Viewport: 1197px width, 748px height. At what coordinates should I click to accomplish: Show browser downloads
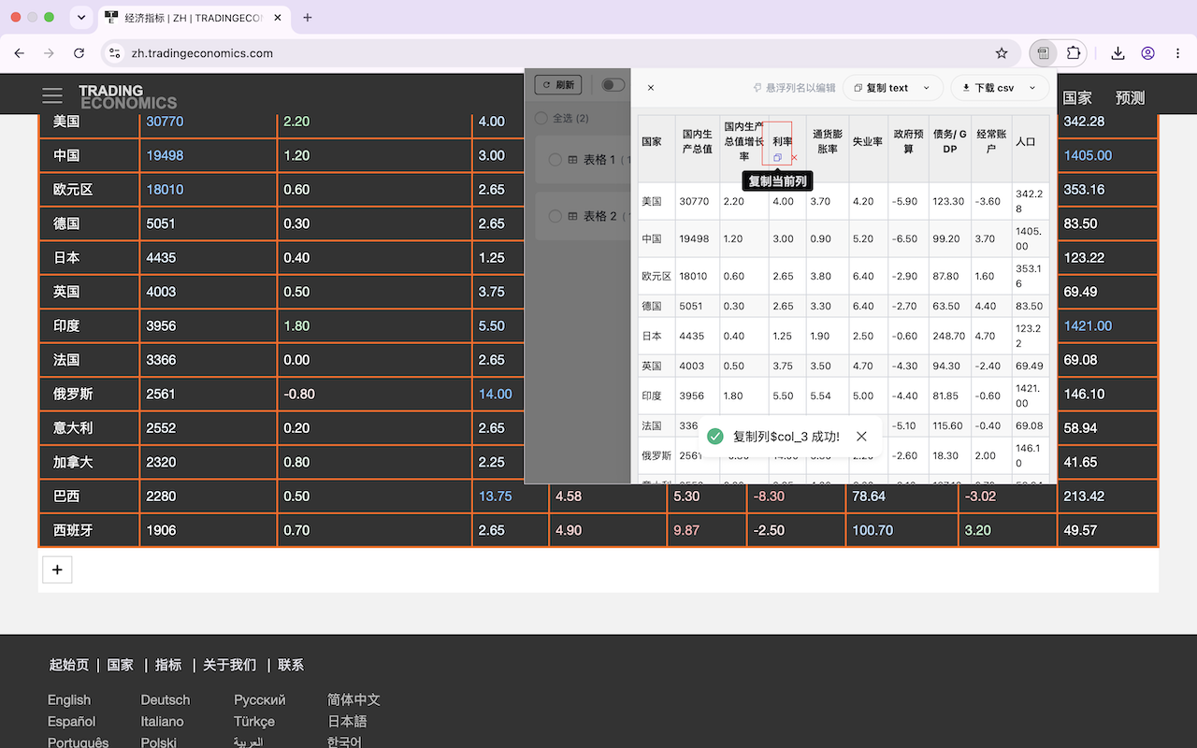pyautogui.click(x=1118, y=53)
